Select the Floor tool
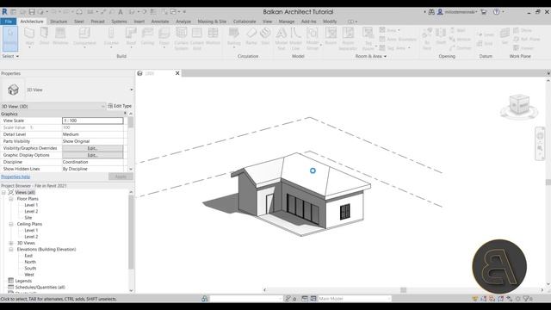551x310 pixels. click(x=164, y=37)
